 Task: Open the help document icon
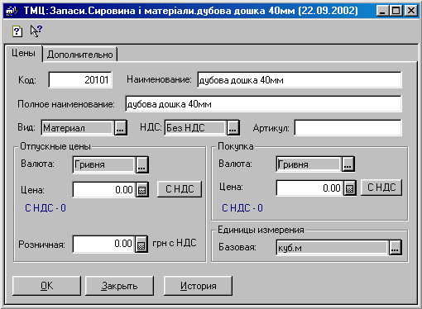pyautogui.click(x=17, y=31)
